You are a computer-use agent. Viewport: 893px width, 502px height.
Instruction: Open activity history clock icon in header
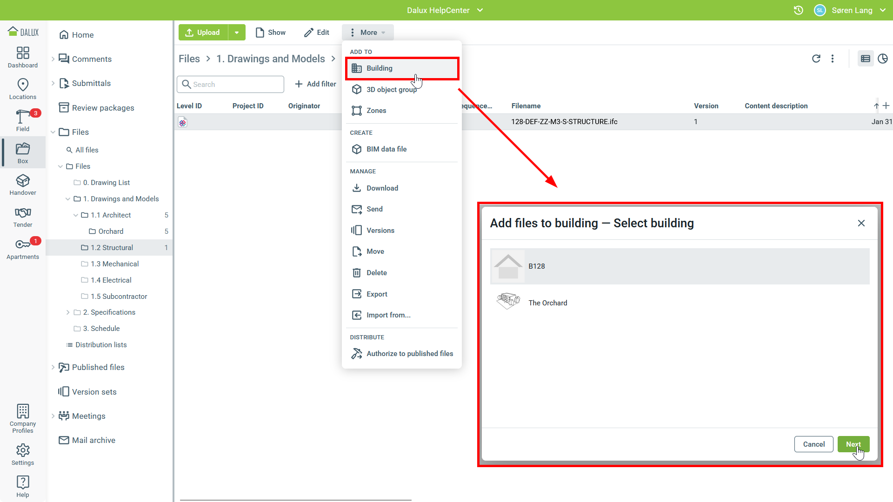tap(798, 10)
